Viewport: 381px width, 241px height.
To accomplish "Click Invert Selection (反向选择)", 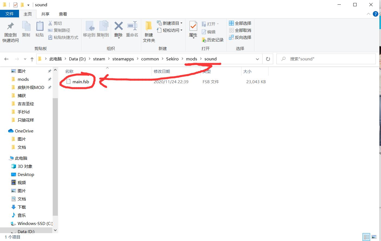I will tap(240, 37).
